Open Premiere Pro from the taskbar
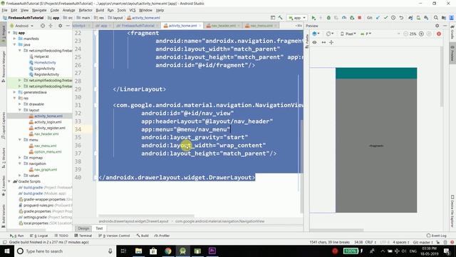Viewport: 456px width, 257px height. [212, 251]
